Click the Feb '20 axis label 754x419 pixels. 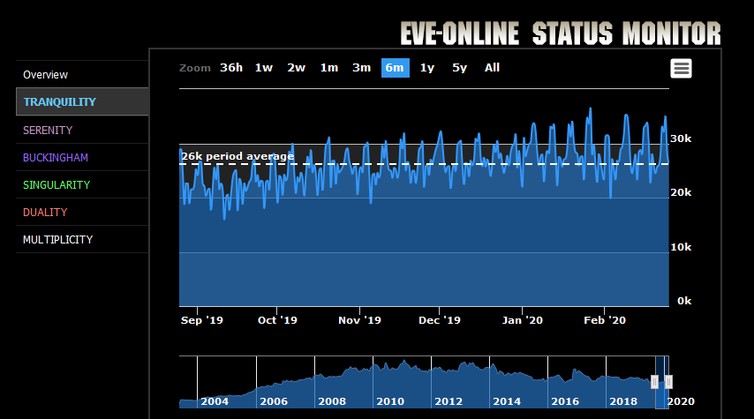pos(605,320)
